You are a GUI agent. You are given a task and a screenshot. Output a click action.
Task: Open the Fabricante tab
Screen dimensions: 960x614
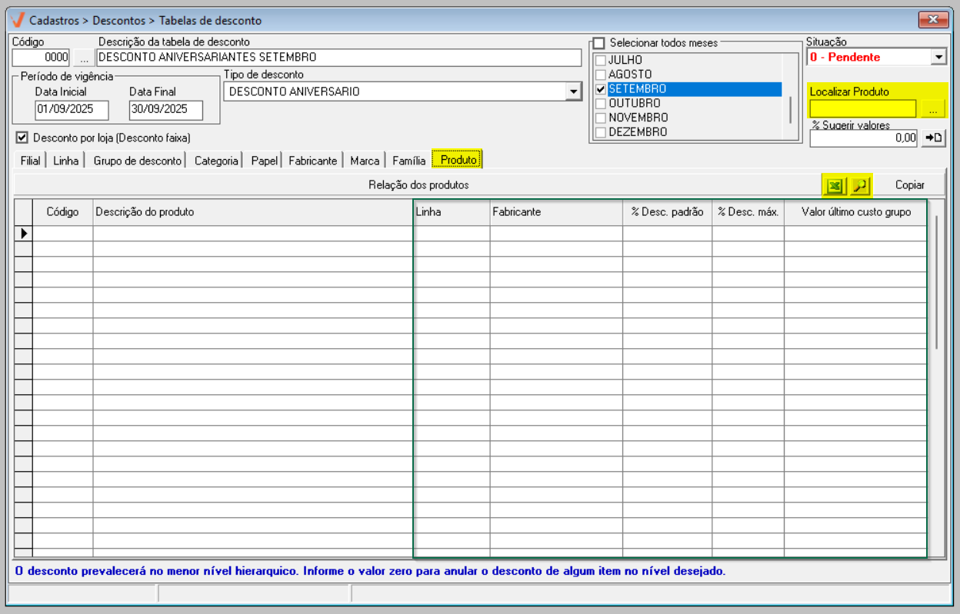(312, 161)
